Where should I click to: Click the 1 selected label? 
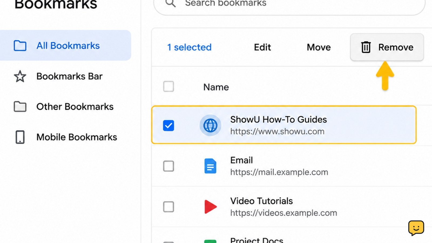(x=189, y=47)
